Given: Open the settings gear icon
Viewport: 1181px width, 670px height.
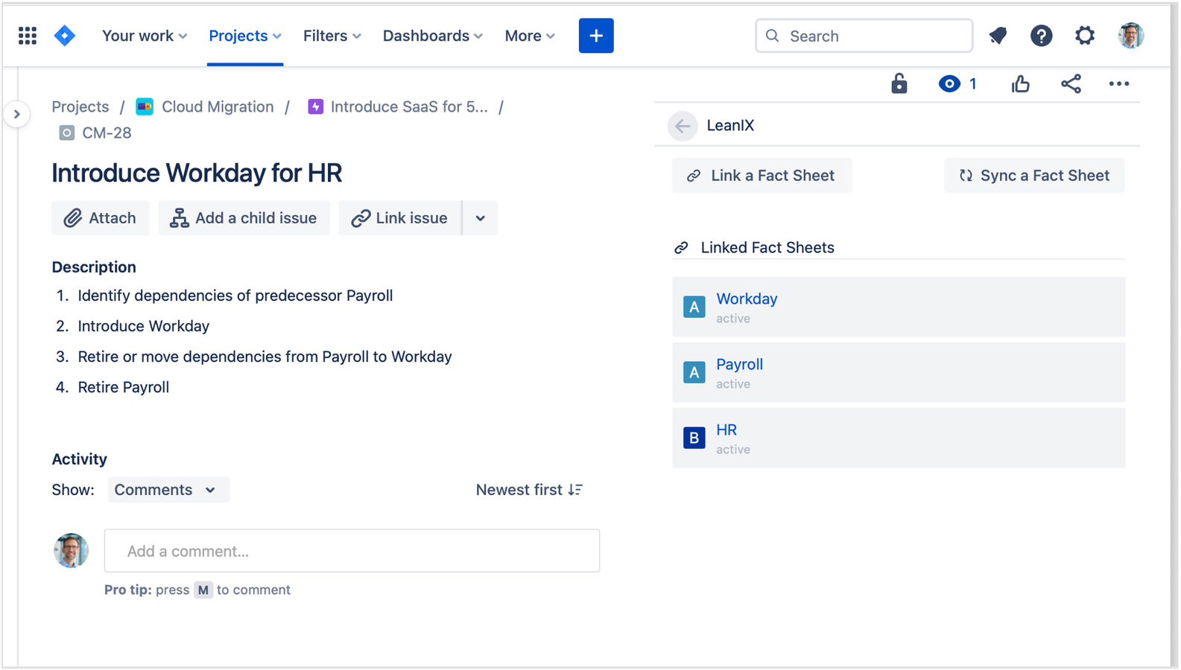Looking at the screenshot, I should [1085, 36].
